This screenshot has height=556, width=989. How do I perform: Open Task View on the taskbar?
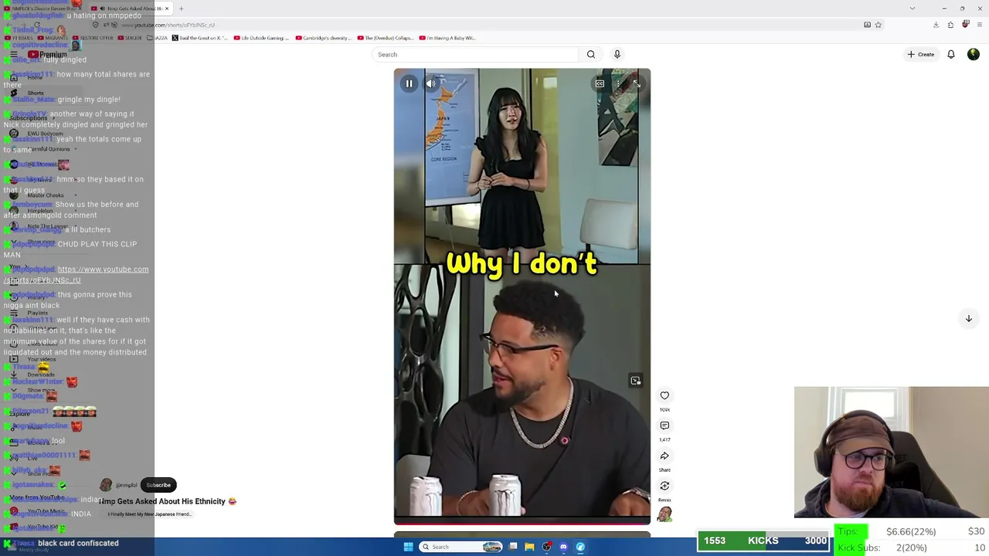click(512, 547)
